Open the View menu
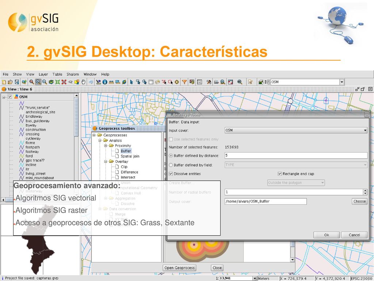This screenshot has width=374, height=281. point(30,74)
